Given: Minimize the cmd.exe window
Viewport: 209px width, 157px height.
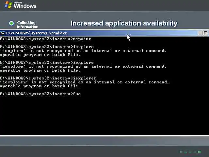Looking at the screenshot, I should 200,33.
